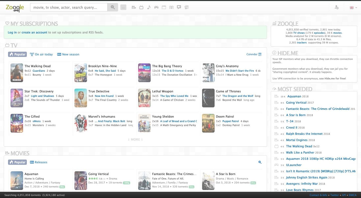Switch to New season tab
Screen dimensions: 361x198
click(68, 54)
